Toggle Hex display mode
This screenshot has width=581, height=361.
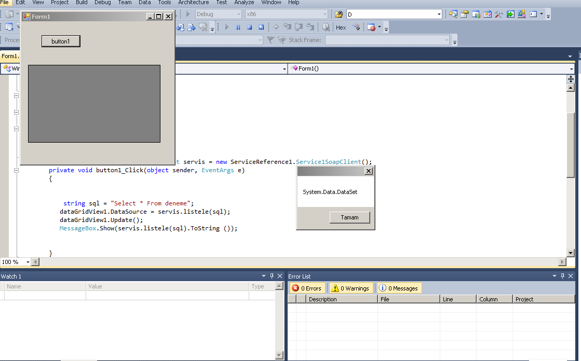pos(341,27)
